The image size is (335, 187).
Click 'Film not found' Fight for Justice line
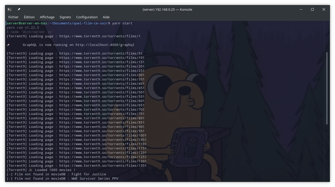click(x=56, y=174)
